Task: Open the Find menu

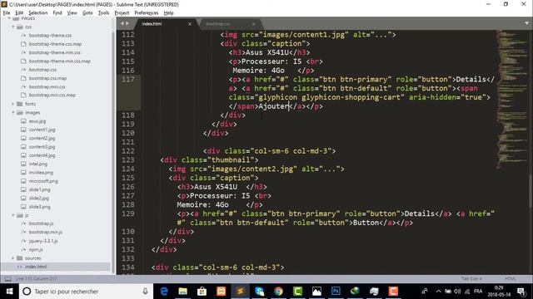Action: coord(57,13)
